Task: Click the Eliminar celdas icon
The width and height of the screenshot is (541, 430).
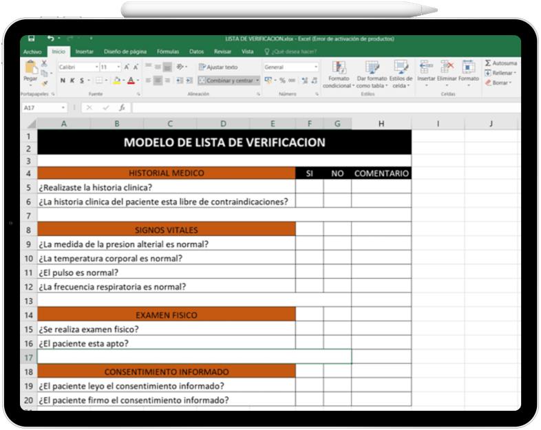Action: click(447, 67)
